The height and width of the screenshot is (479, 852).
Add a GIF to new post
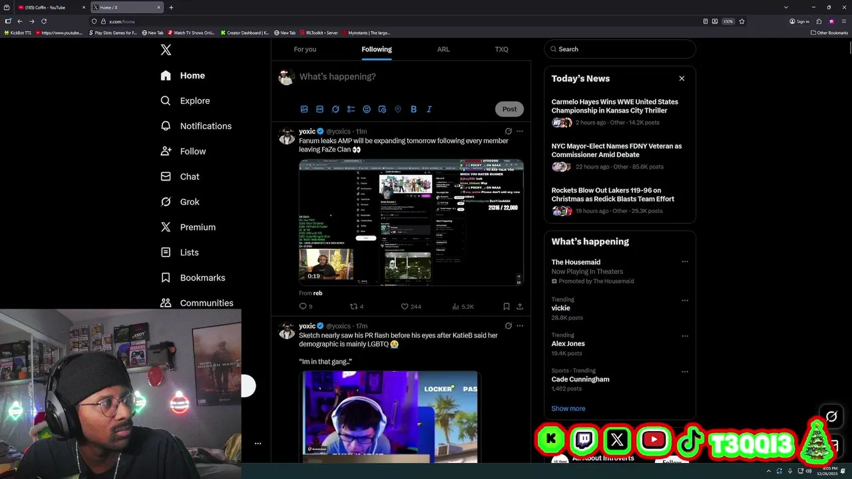(x=319, y=109)
